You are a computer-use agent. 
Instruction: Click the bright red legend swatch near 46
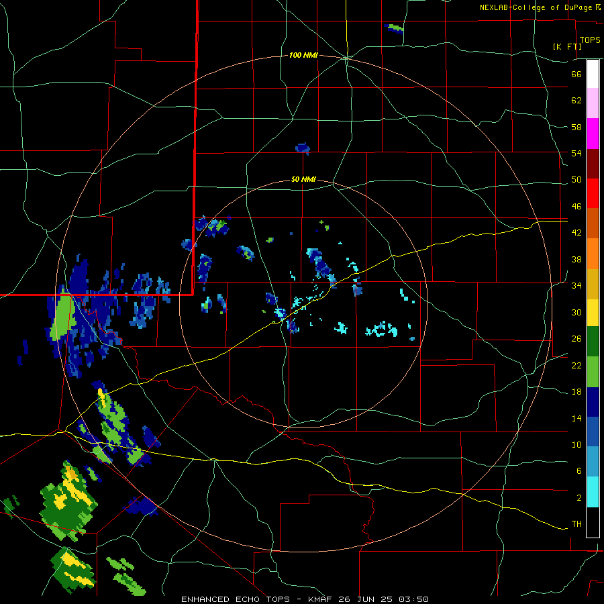(x=593, y=193)
